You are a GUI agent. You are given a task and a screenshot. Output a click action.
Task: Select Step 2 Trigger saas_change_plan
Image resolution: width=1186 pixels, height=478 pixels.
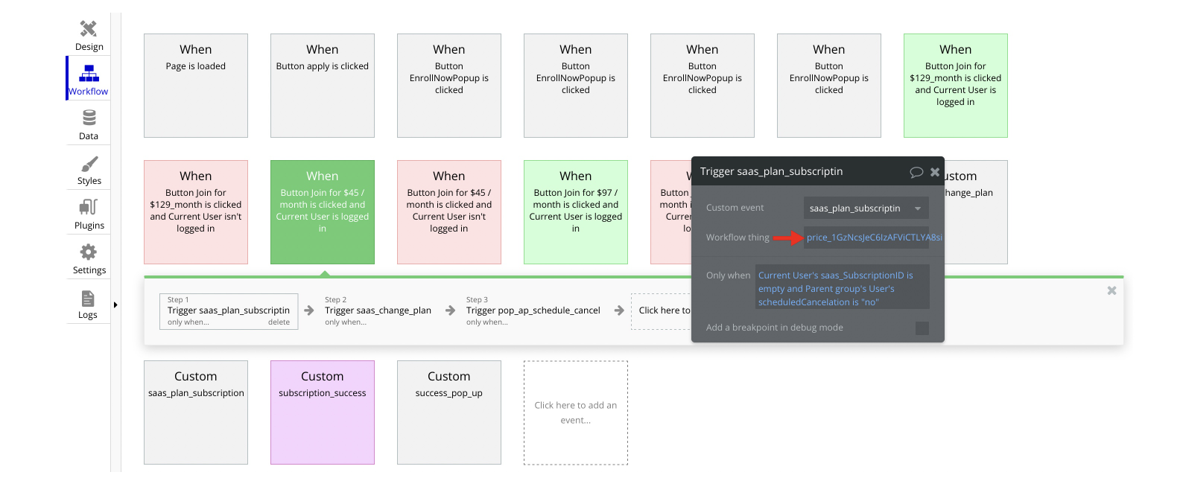(x=378, y=310)
